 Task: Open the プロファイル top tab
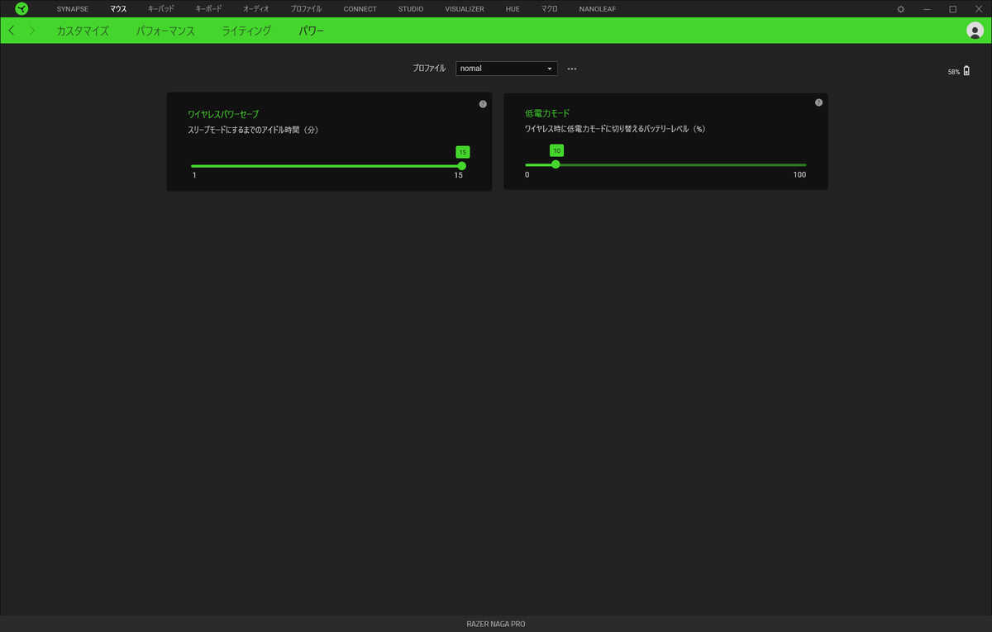(307, 9)
